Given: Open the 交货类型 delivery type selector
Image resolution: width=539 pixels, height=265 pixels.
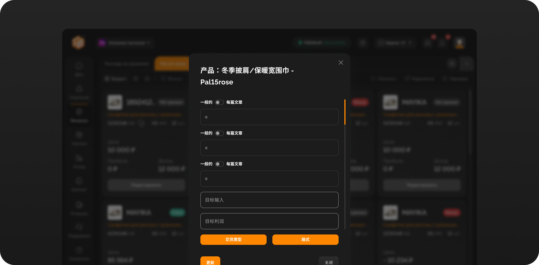Looking at the screenshot, I should point(233,240).
